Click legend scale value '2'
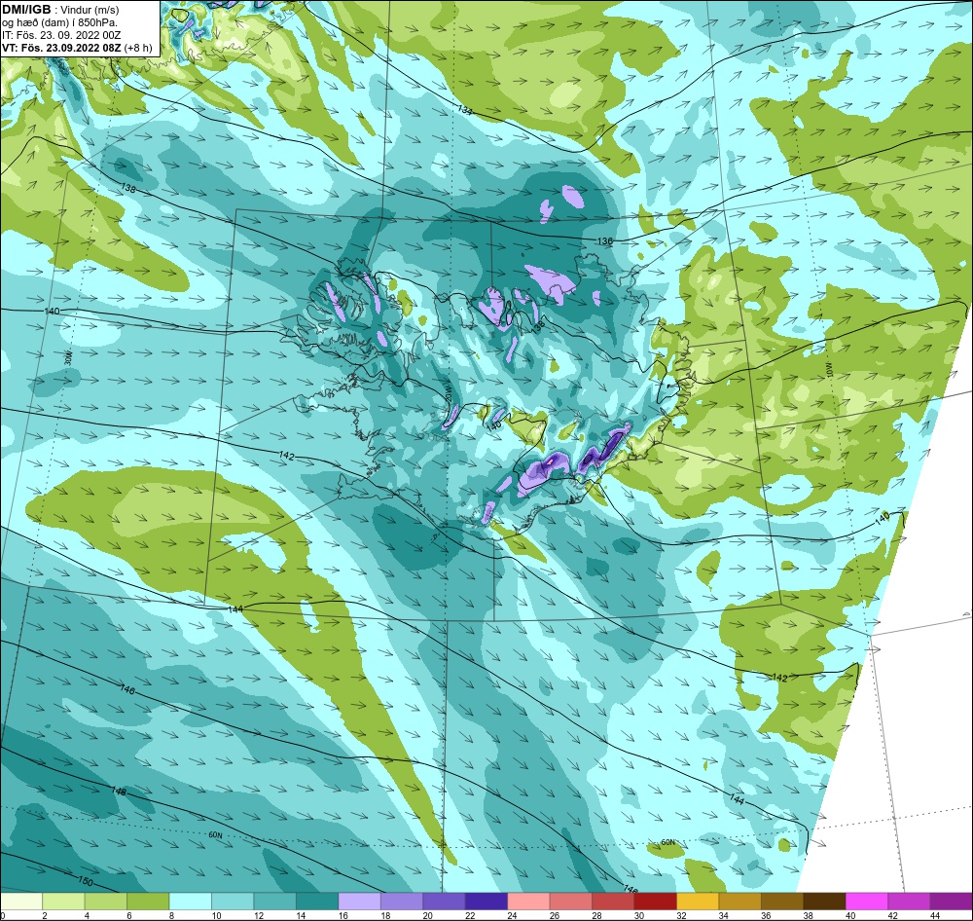973x921 pixels. 45,915
